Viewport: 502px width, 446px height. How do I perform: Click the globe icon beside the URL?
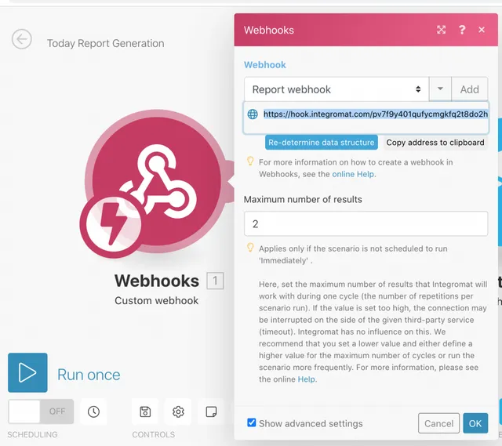253,114
